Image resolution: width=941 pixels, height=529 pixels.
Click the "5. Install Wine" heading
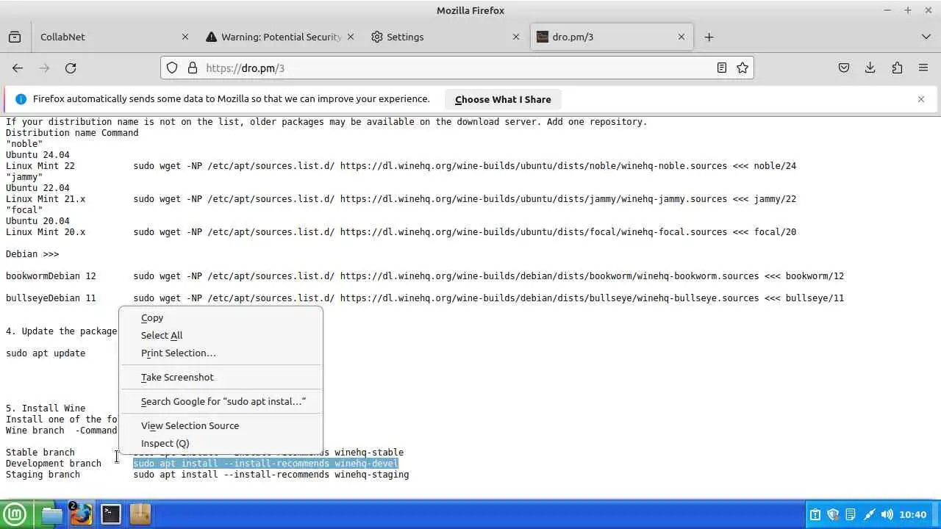(x=46, y=409)
